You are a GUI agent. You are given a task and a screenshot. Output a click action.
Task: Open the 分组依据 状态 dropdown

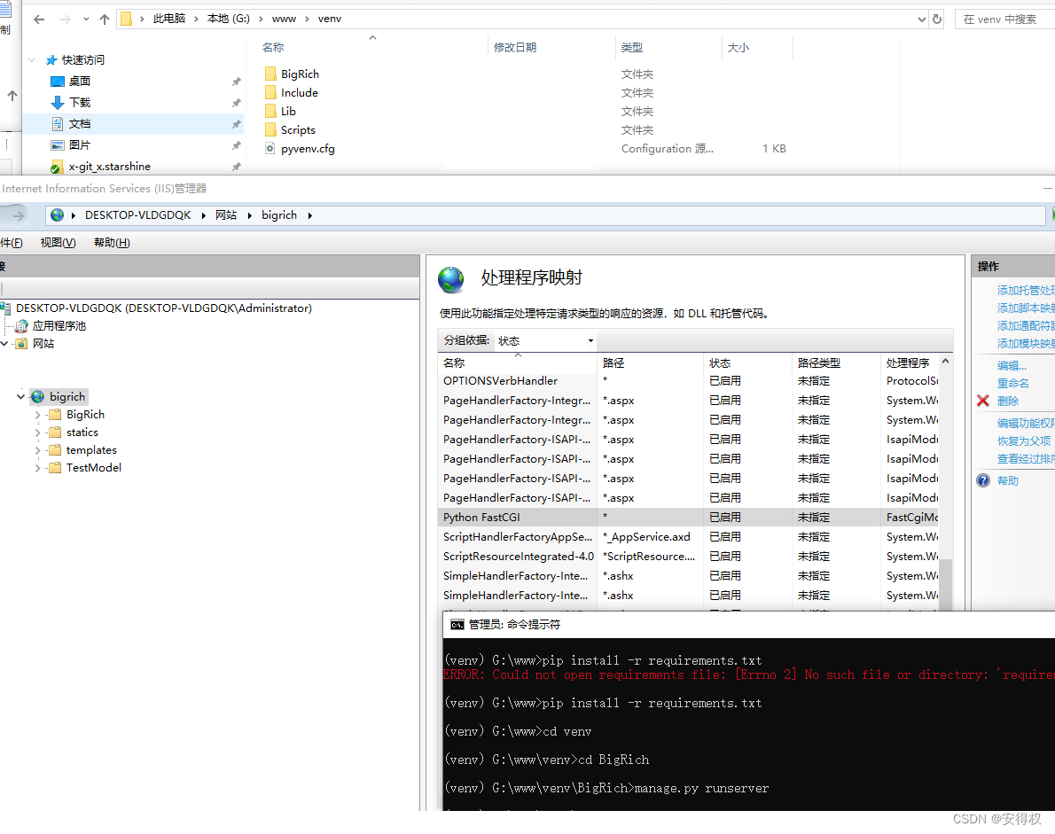[545, 341]
